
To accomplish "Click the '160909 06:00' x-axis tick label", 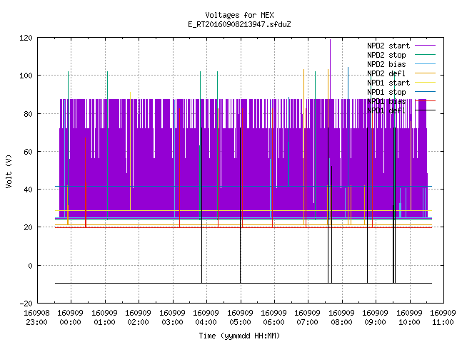I will click(x=273, y=317).
